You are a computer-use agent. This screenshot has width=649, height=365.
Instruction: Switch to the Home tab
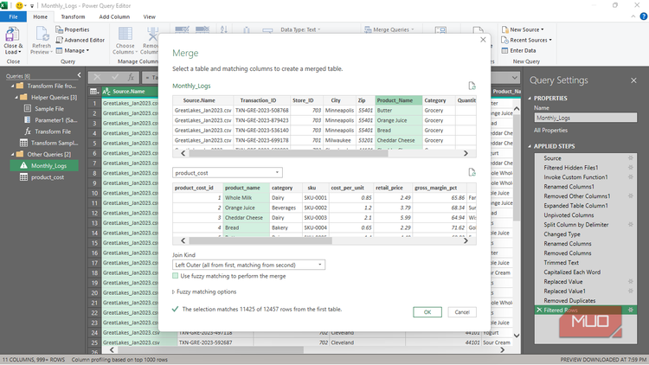point(40,17)
